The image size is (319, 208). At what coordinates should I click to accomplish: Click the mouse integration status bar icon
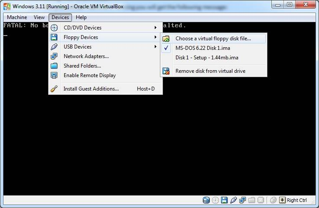(x=273, y=200)
